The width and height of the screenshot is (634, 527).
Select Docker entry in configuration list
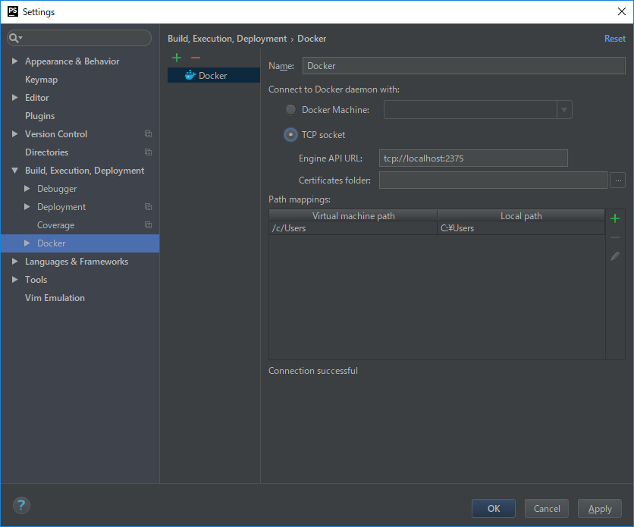(214, 75)
